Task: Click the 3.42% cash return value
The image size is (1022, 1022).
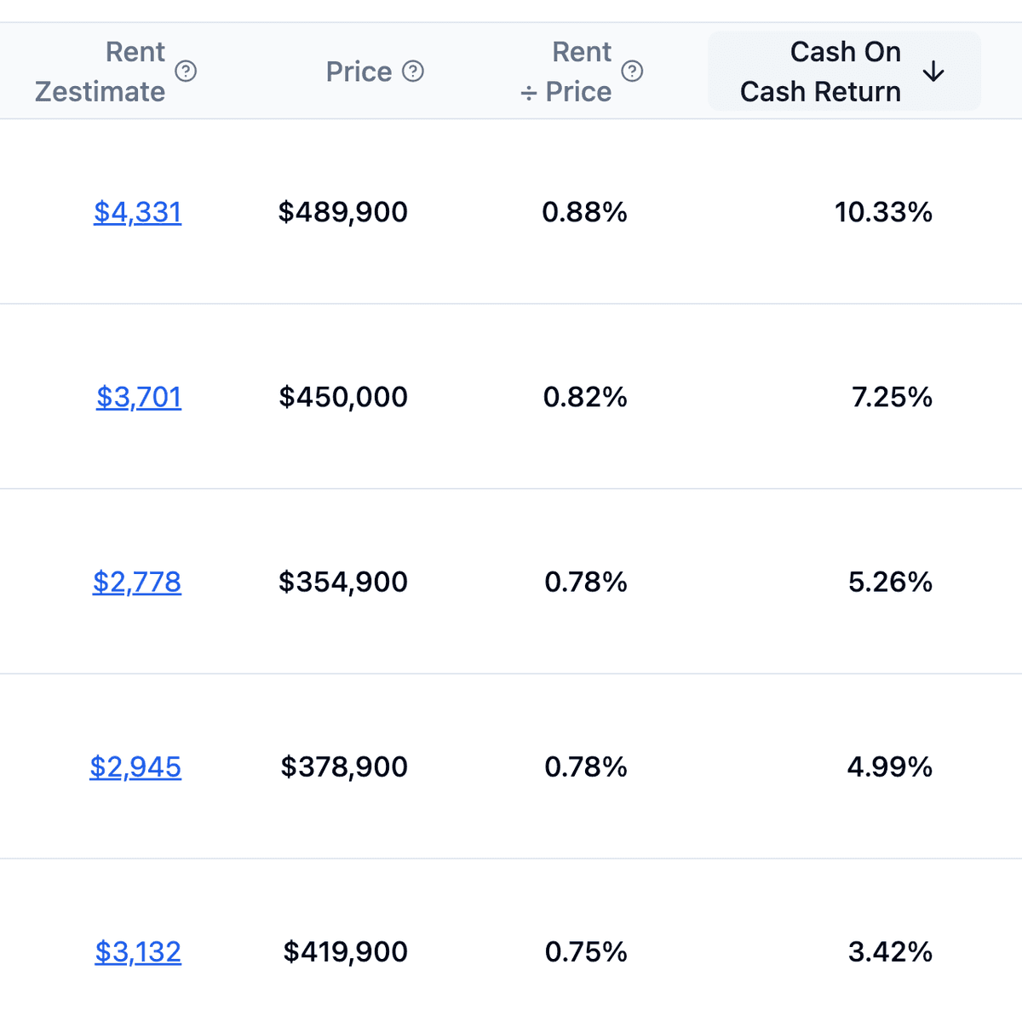Action: point(890,951)
